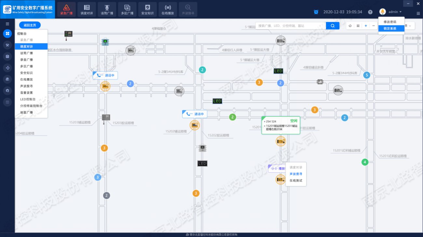Click the 返回主页 button
Screen dimensions: 423x237
30,25
